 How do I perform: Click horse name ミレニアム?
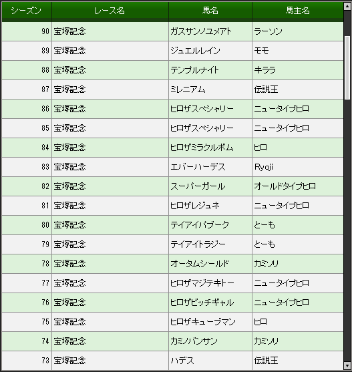pos(188,89)
